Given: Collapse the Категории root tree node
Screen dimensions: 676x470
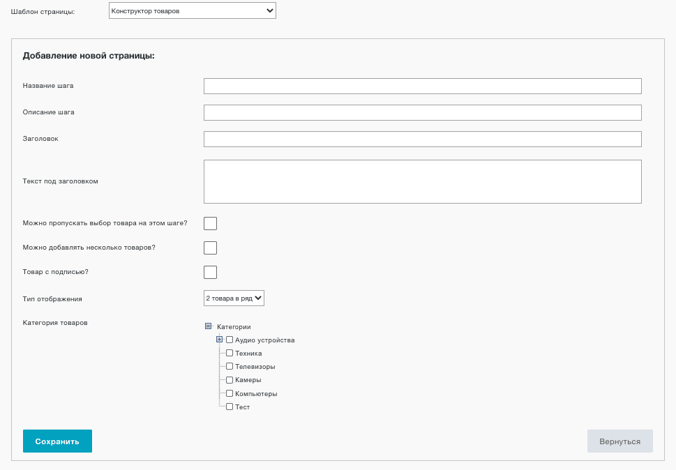Looking at the screenshot, I should [208, 326].
